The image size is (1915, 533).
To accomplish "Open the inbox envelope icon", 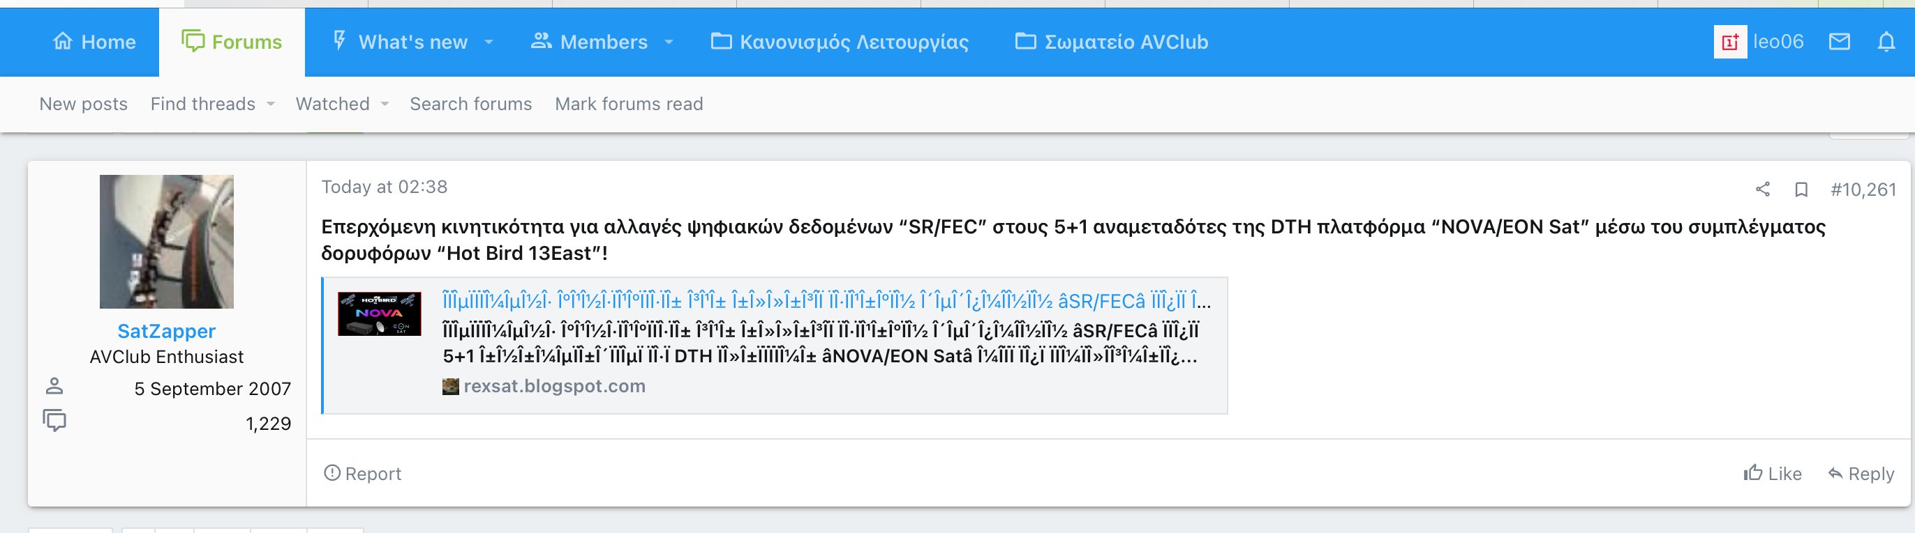I will [1839, 42].
